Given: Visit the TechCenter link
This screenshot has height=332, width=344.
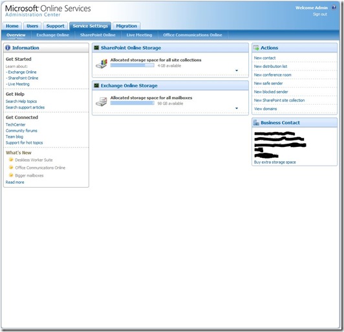Looking at the screenshot, I should coord(16,124).
